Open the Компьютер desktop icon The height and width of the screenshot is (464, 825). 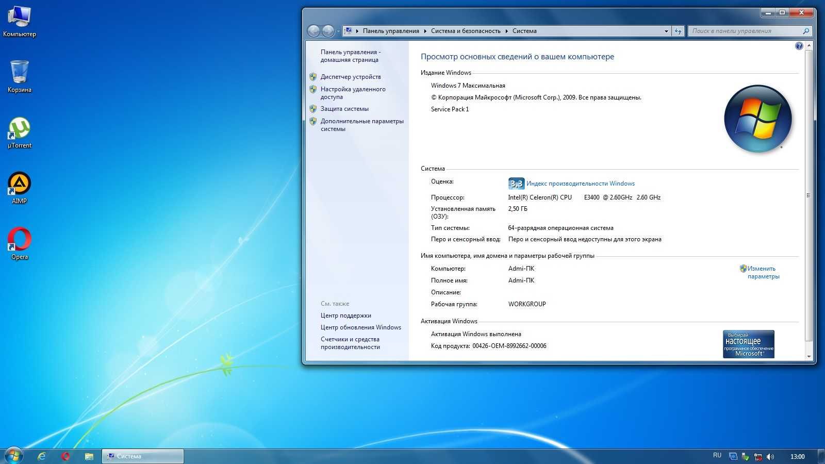20,21
